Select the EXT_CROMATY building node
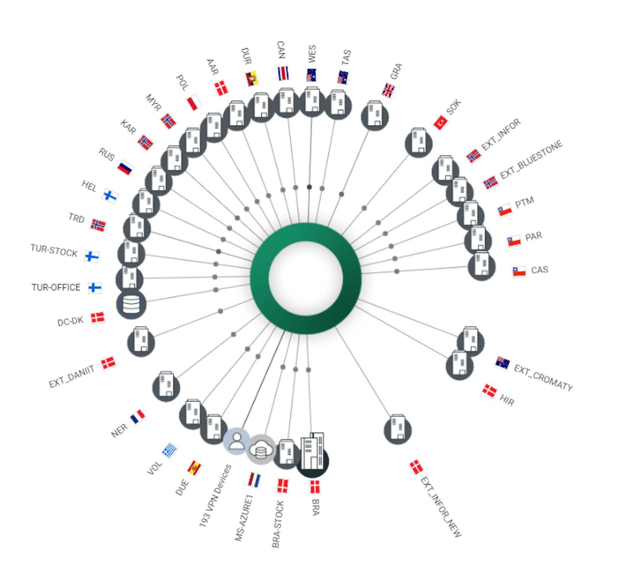The width and height of the screenshot is (629, 585). [470, 341]
